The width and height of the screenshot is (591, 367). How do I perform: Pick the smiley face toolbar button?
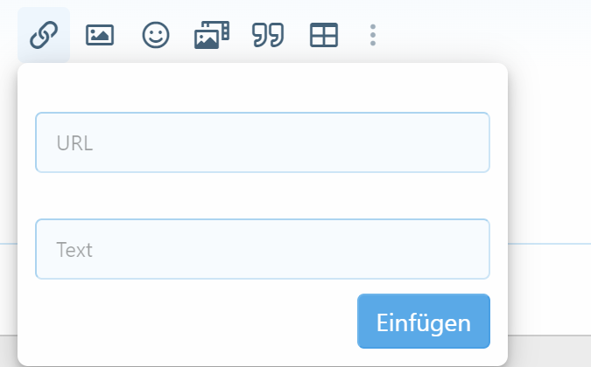(156, 35)
